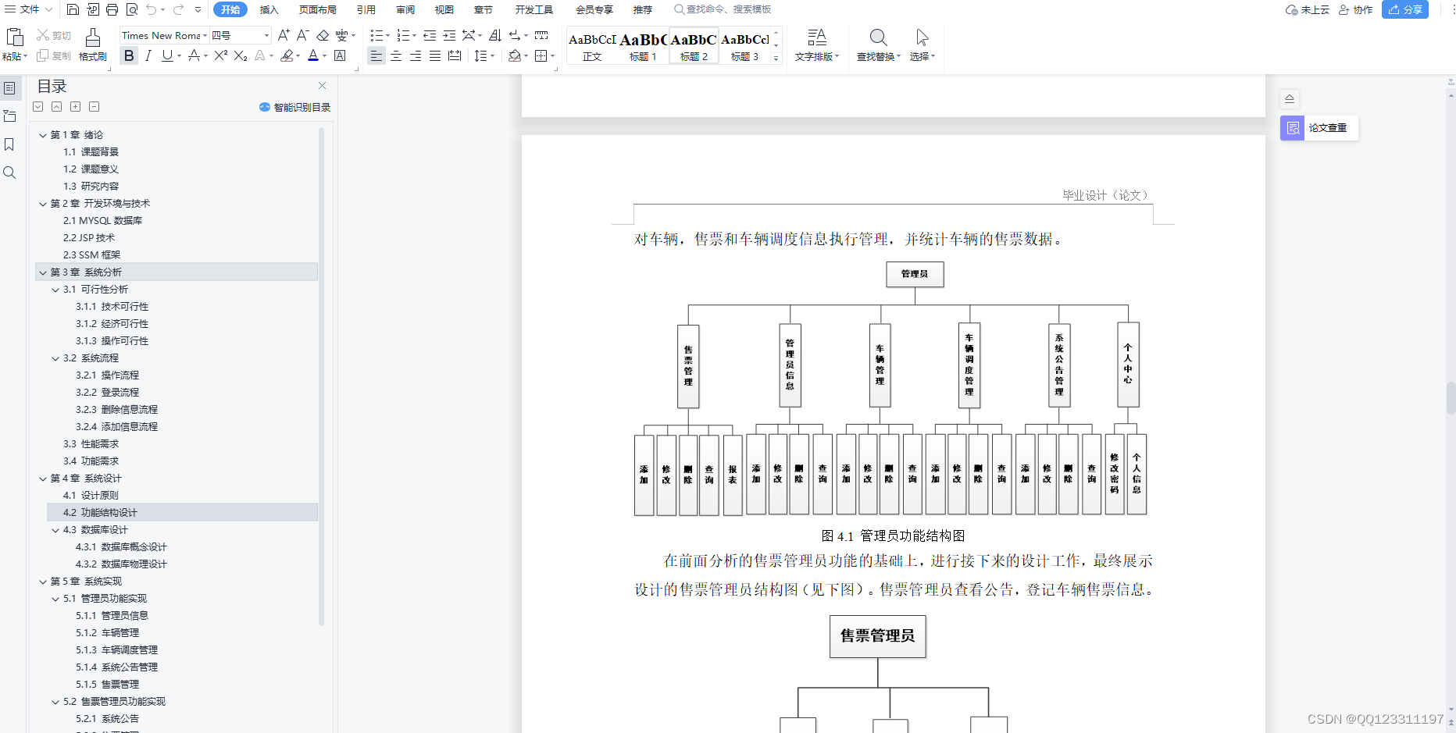Align paragraph left
Screen dimensions: 1456x733
(x=376, y=55)
